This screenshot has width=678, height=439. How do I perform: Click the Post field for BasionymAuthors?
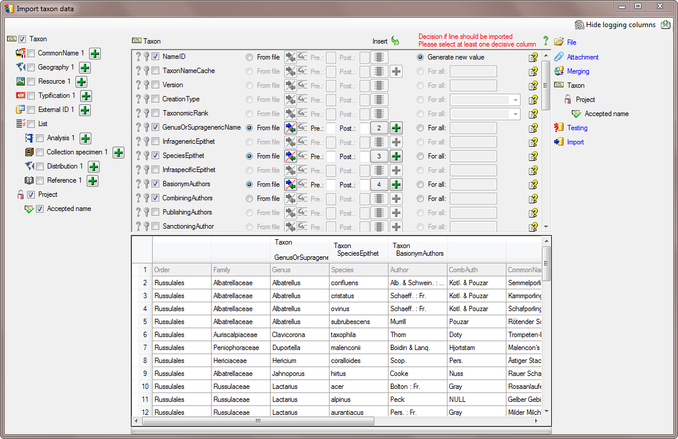pyautogui.click(x=364, y=184)
